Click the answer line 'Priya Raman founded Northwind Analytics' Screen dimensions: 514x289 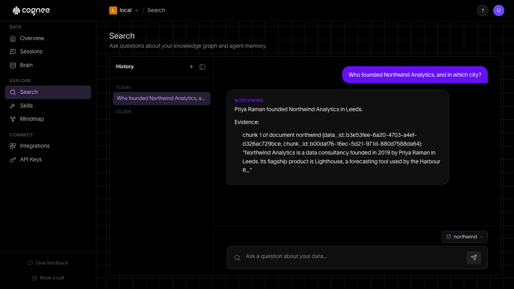click(x=298, y=109)
